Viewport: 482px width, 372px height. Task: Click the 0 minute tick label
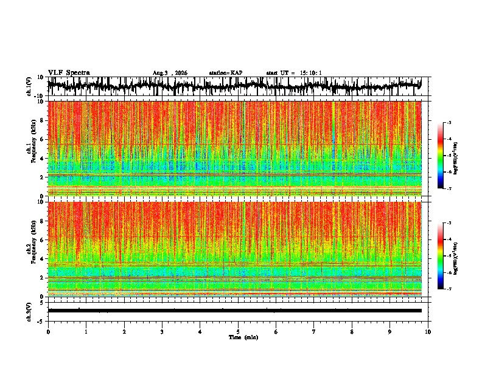click(x=48, y=332)
